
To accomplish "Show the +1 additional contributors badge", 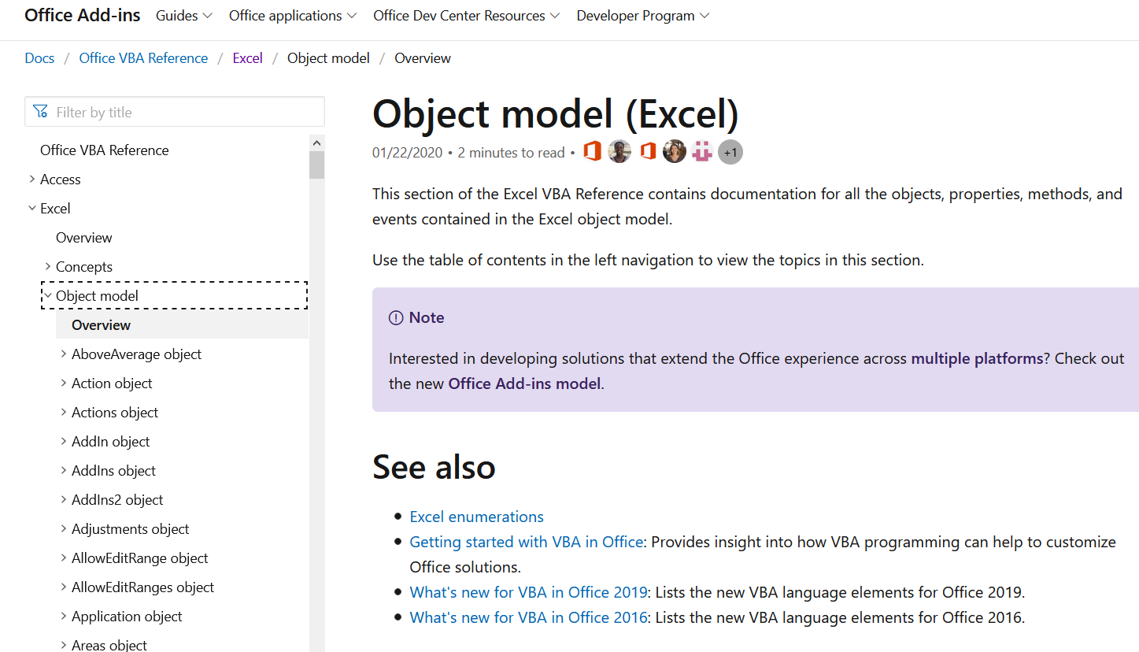I will [730, 152].
